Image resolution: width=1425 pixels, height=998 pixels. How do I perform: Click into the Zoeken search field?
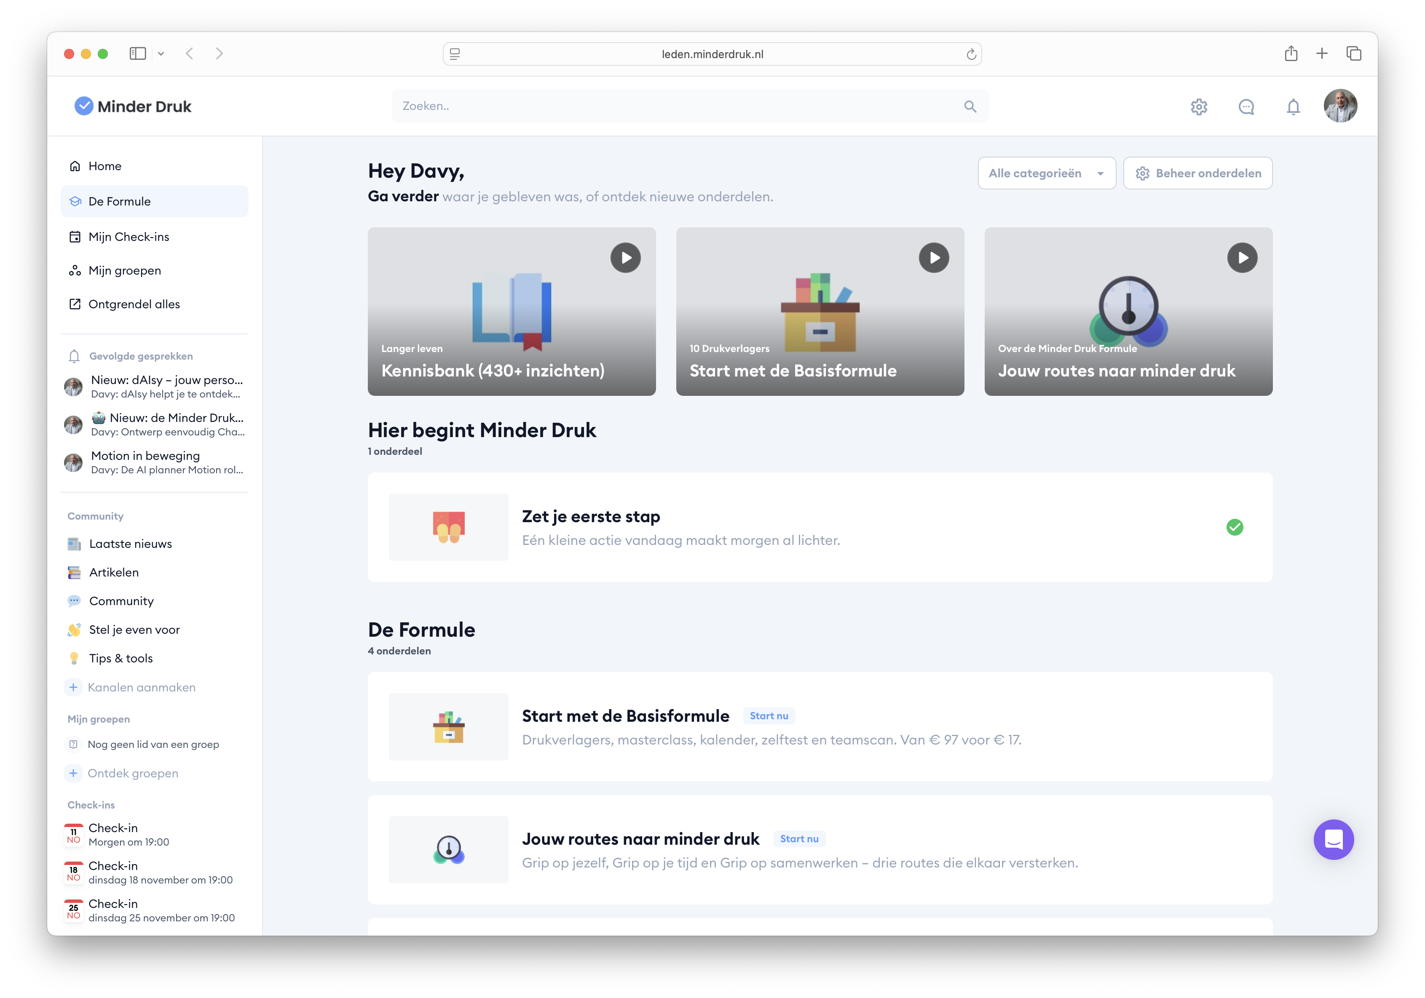pos(677,106)
